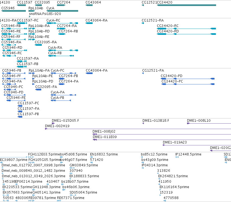Select transcript CG32095-RA
The height and width of the screenshot is (202, 231).
click(46, 42)
